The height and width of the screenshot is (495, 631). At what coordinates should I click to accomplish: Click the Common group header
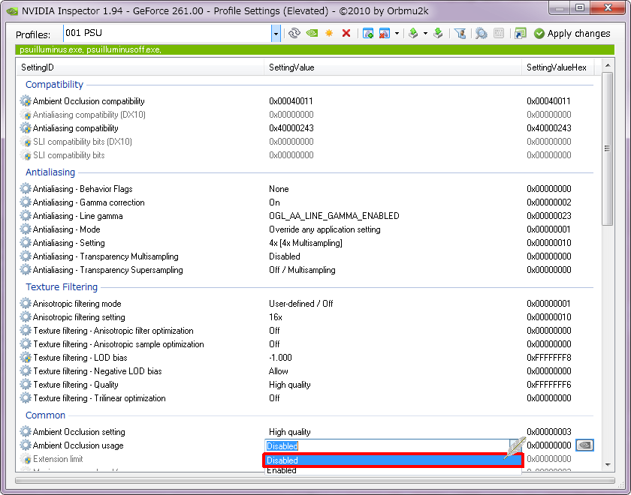[x=46, y=415]
